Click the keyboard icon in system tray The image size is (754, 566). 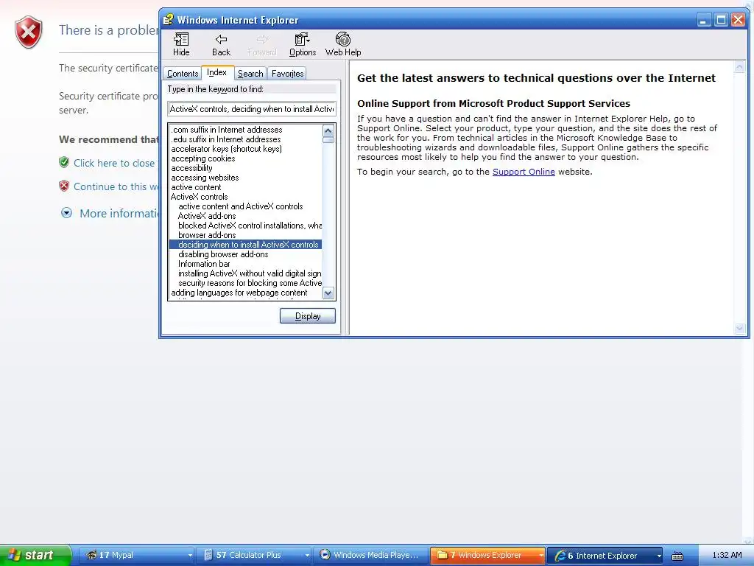pos(677,556)
